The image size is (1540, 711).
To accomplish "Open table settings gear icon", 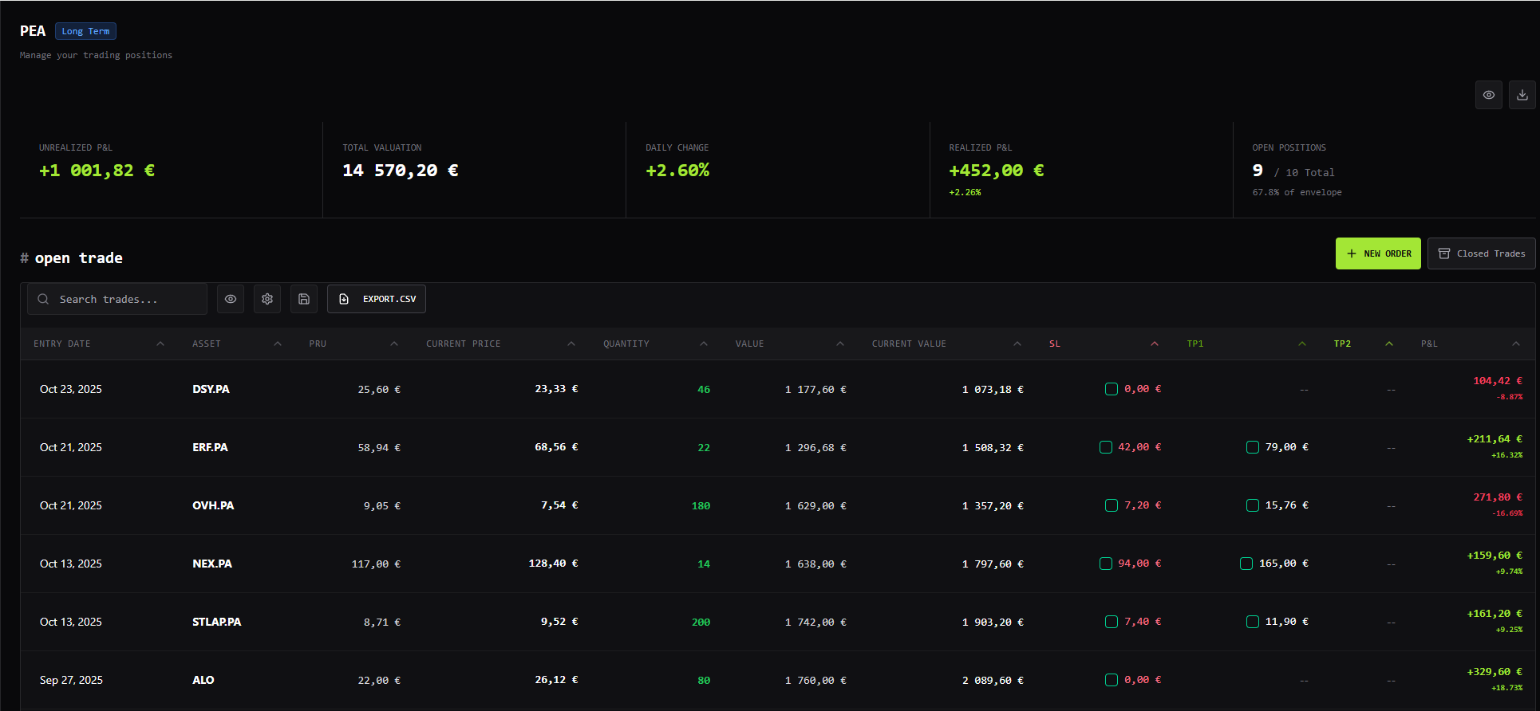I will point(267,299).
